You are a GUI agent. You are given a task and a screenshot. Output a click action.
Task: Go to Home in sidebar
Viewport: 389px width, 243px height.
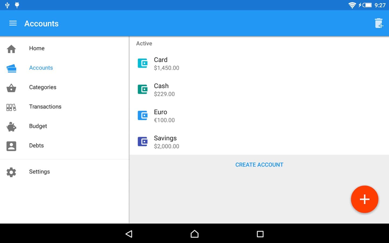tap(37, 48)
